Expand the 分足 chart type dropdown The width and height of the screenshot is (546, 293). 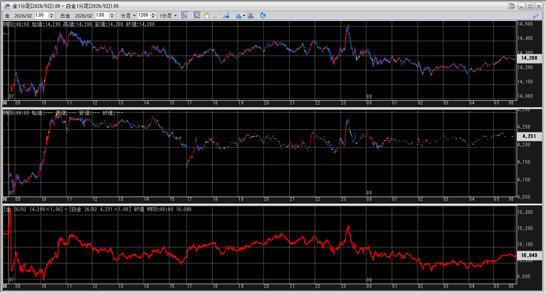point(134,16)
